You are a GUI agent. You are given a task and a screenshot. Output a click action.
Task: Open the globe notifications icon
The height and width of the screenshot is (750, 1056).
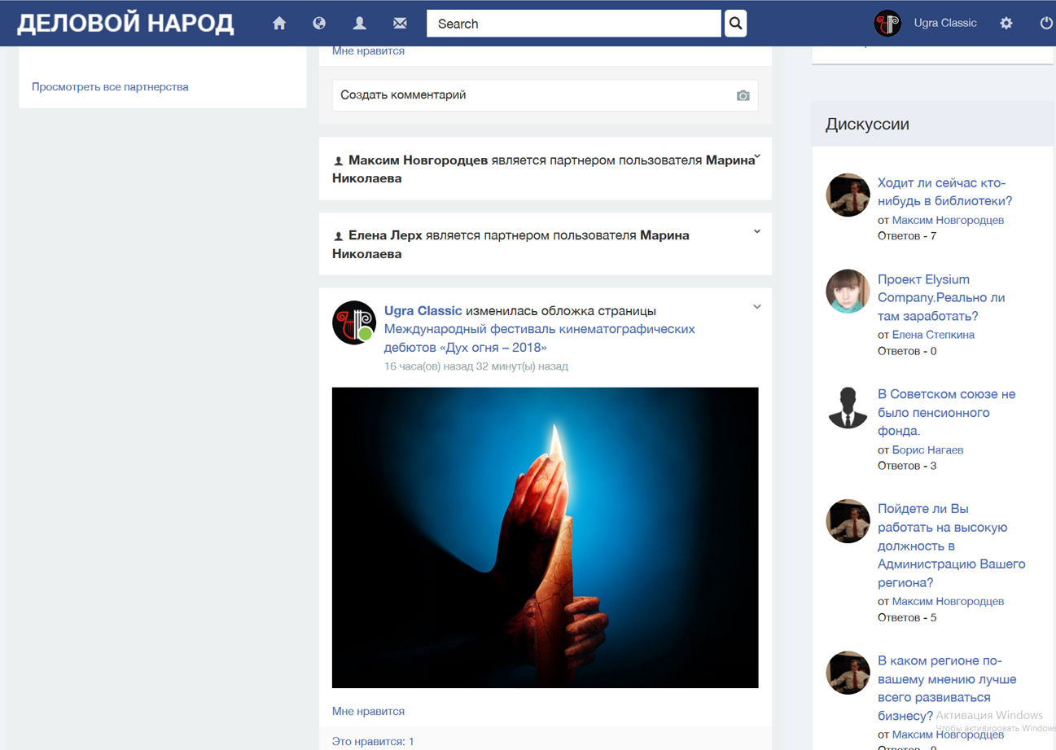319,24
